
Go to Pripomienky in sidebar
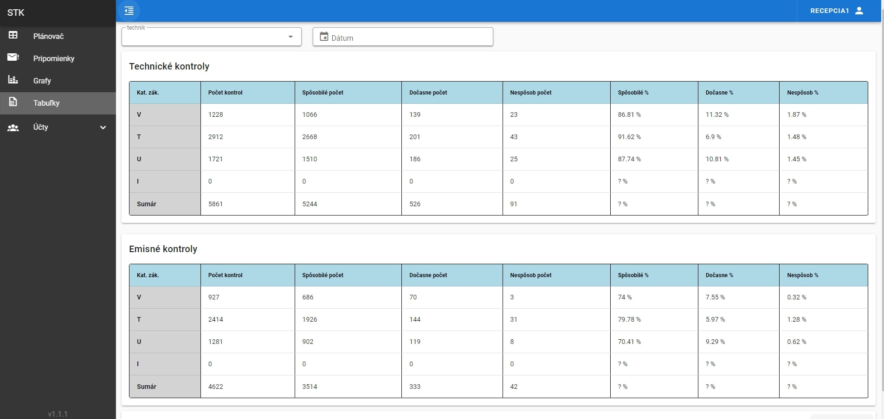(x=58, y=58)
